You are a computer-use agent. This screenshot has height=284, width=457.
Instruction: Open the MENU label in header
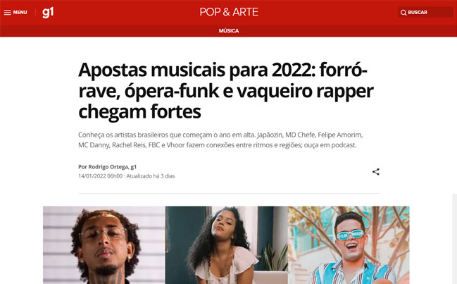coord(20,12)
